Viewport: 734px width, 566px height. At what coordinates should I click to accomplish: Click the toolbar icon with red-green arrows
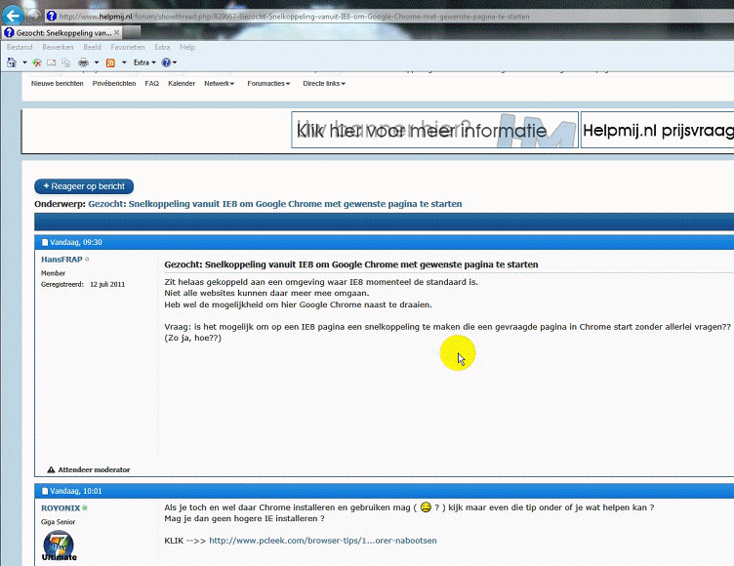(x=37, y=62)
